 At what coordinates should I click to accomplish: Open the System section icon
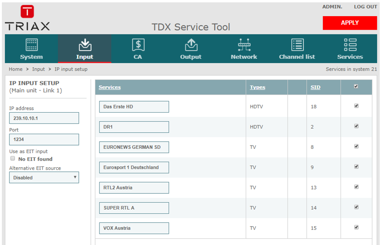tap(32, 45)
